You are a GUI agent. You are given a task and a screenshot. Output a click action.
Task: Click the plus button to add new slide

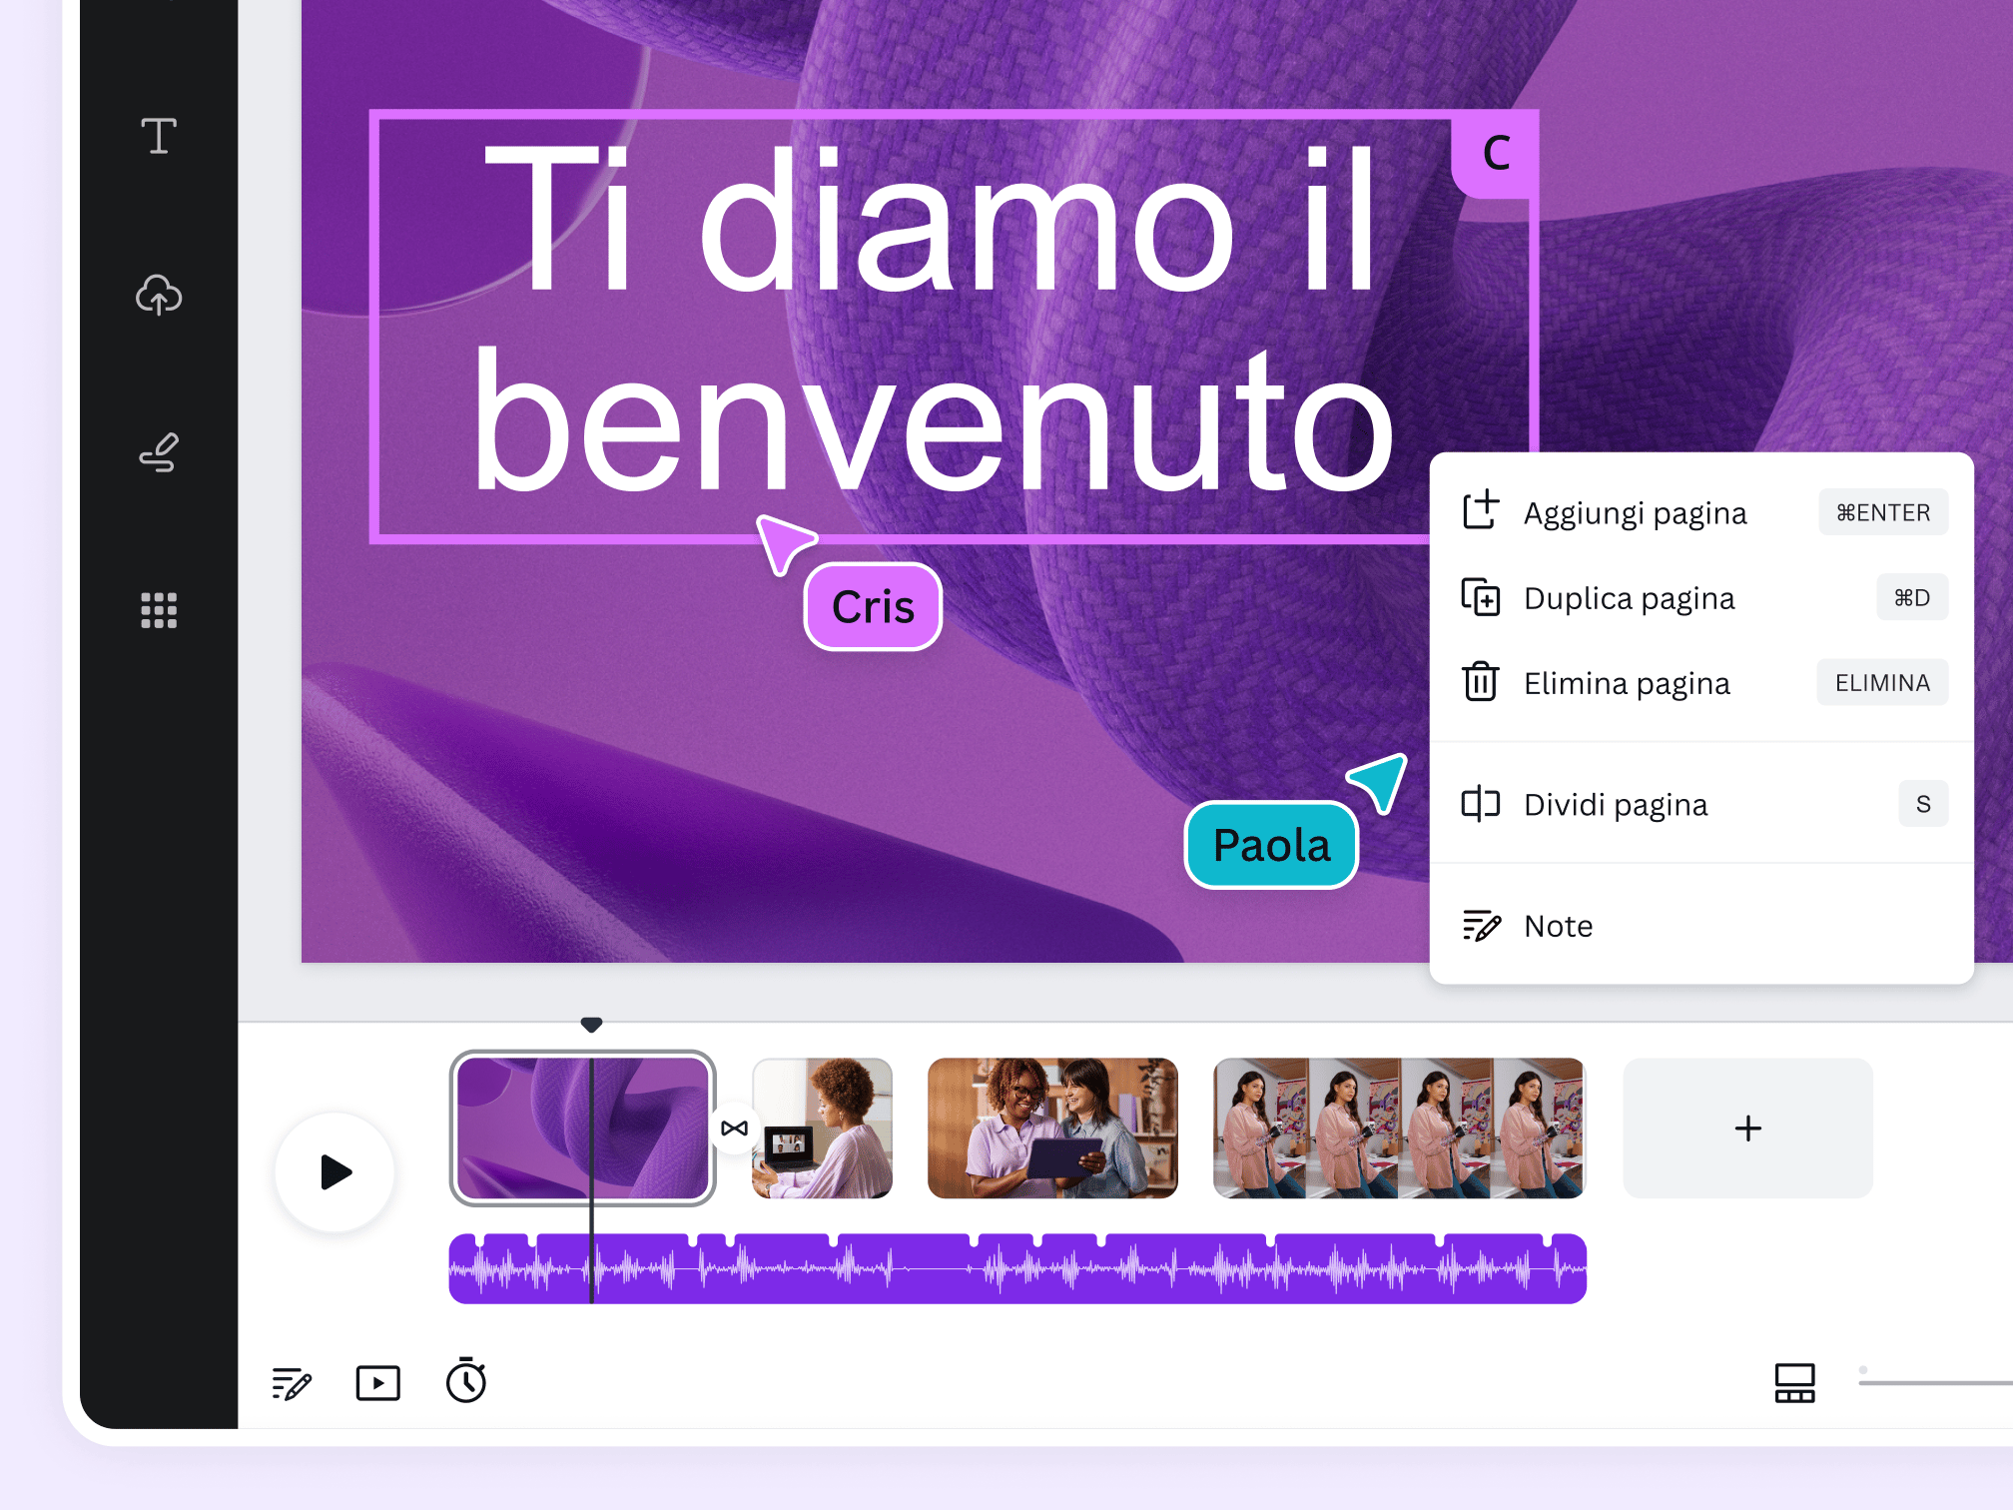pyautogui.click(x=1746, y=1128)
